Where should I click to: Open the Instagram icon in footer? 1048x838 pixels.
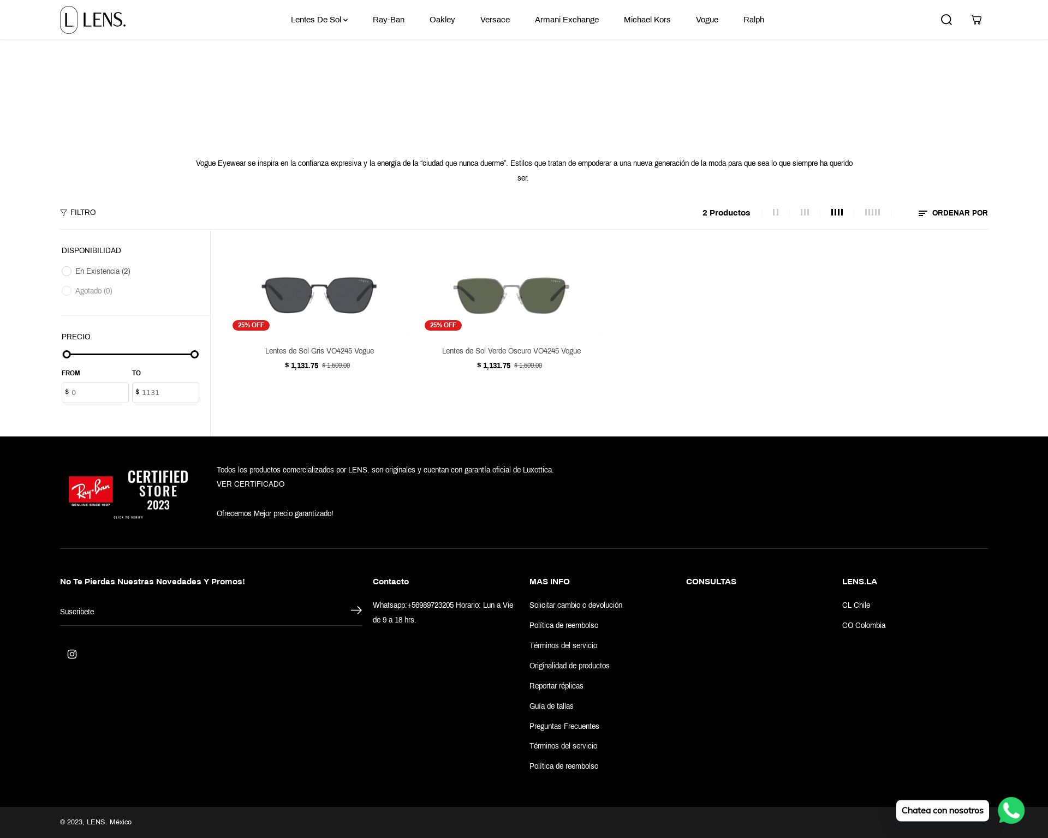[72, 654]
